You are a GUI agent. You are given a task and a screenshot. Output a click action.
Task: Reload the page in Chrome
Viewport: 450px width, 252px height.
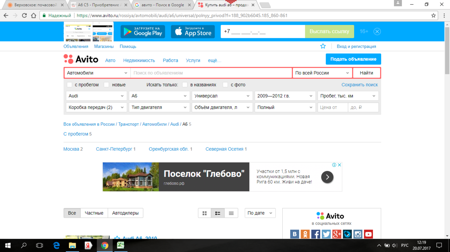[24, 15]
